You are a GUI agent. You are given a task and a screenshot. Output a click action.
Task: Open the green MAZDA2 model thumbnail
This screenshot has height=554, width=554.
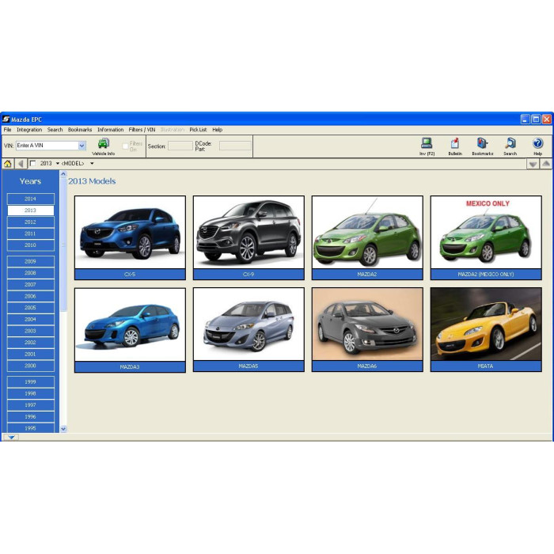[x=367, y=237]
